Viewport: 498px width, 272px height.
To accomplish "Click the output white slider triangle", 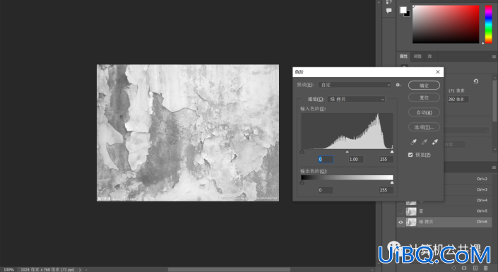I will tap(392, 182).
